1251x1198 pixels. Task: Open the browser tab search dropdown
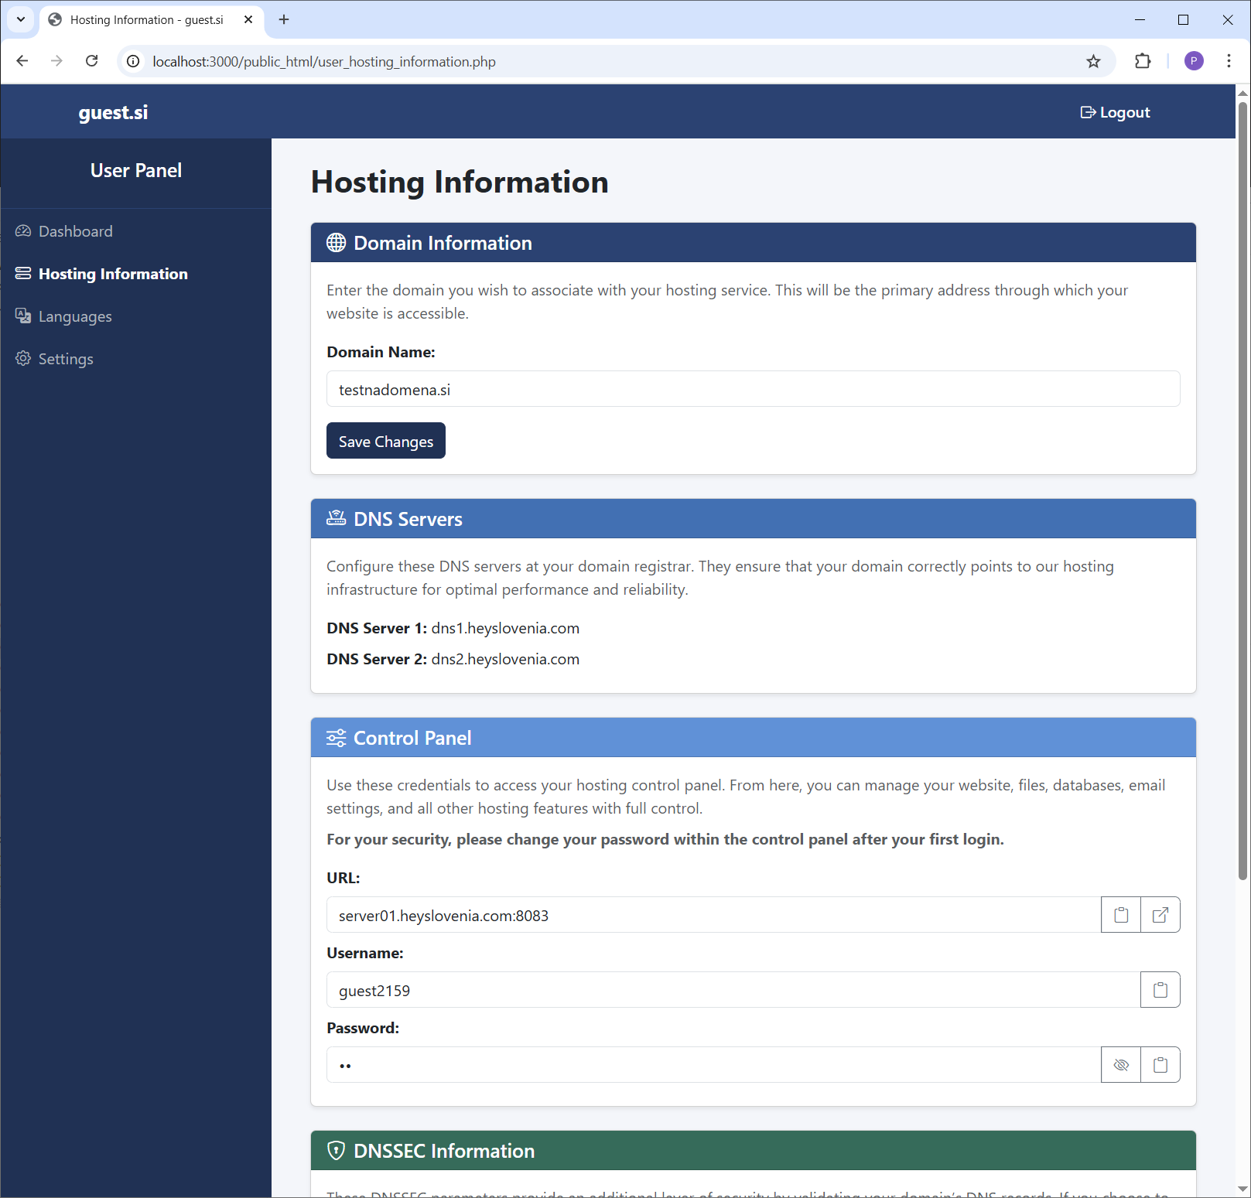click(20, 19)
